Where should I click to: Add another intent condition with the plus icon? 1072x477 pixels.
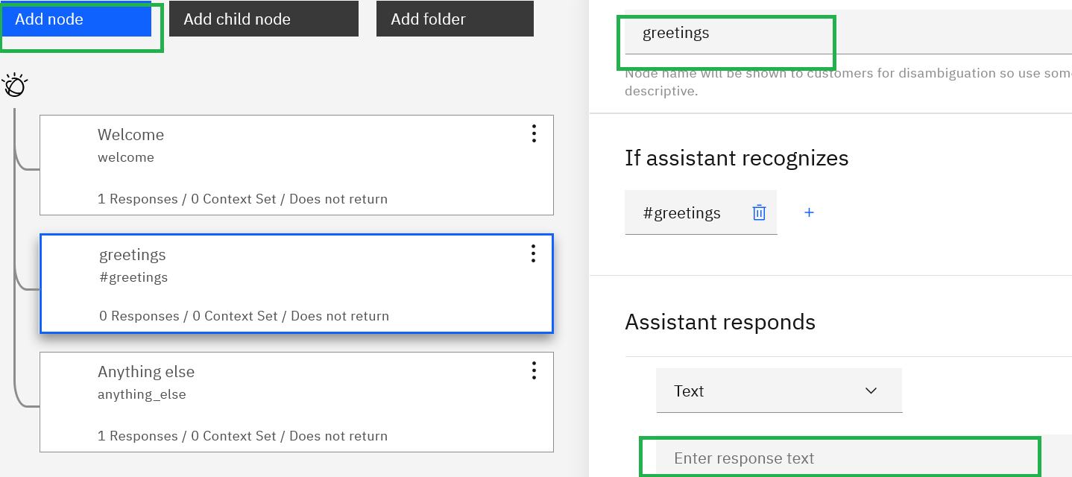coord(809,212)
